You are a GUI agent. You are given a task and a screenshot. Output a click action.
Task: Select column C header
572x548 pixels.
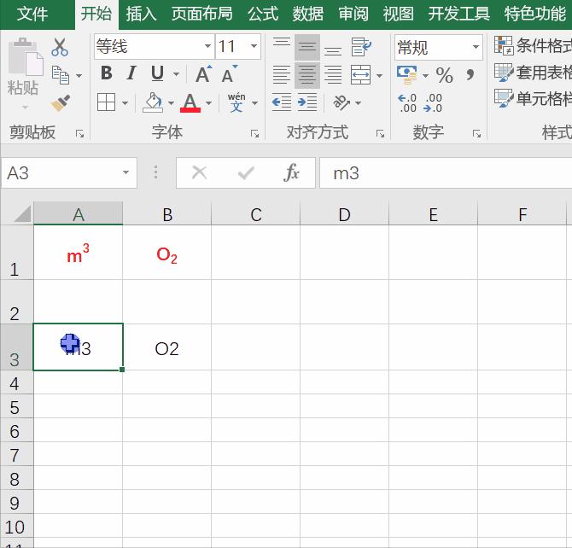coord(256,213)
